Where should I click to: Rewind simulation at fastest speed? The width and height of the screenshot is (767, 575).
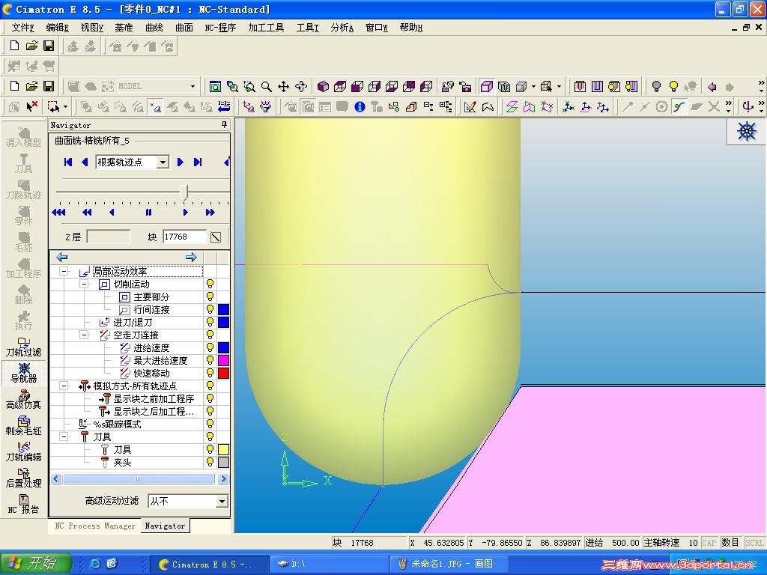pos(58,212)
